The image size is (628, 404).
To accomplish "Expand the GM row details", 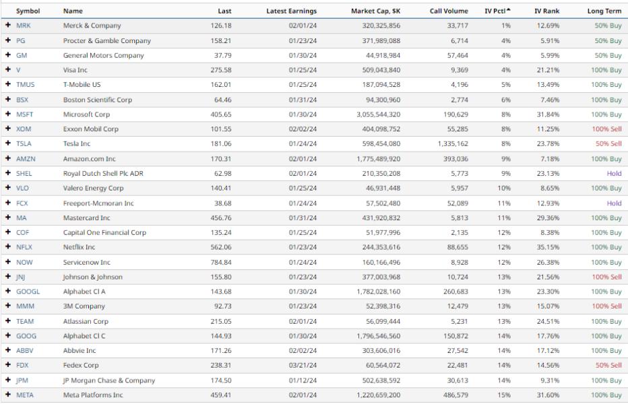I will tap(8, 55).
